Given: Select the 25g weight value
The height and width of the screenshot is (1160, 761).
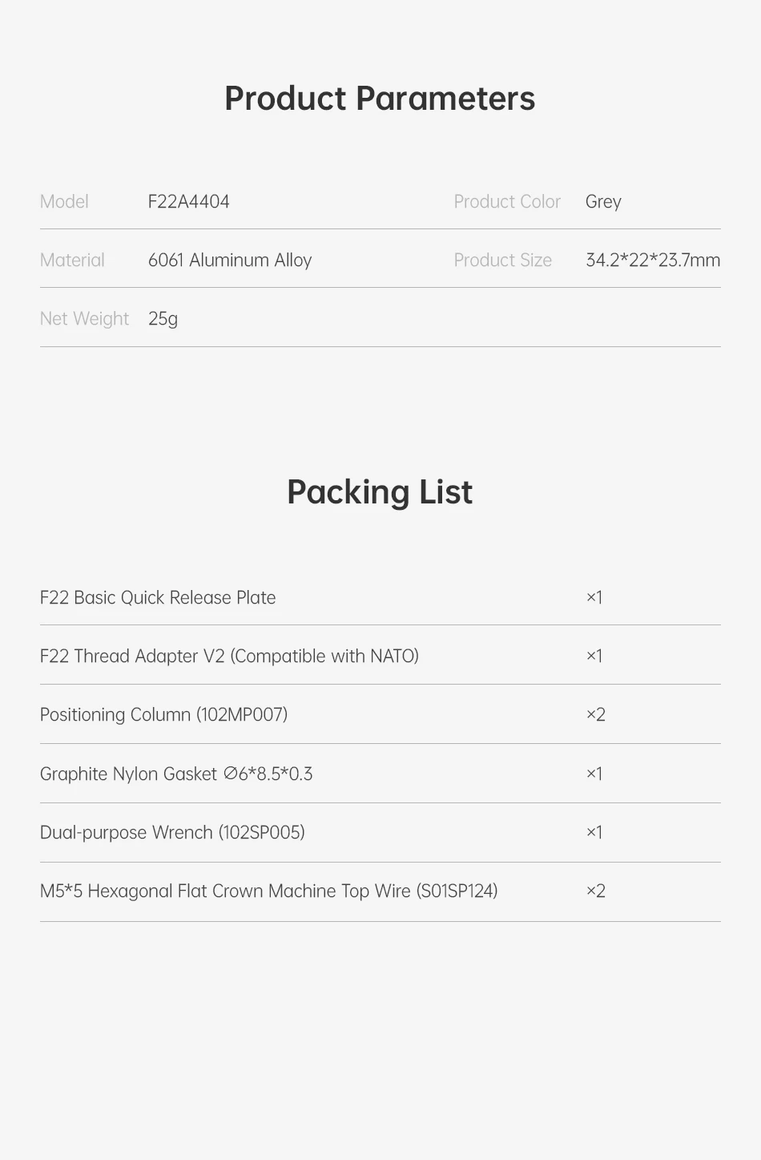Looking at the screenshot, I should (x=163, y=319).
